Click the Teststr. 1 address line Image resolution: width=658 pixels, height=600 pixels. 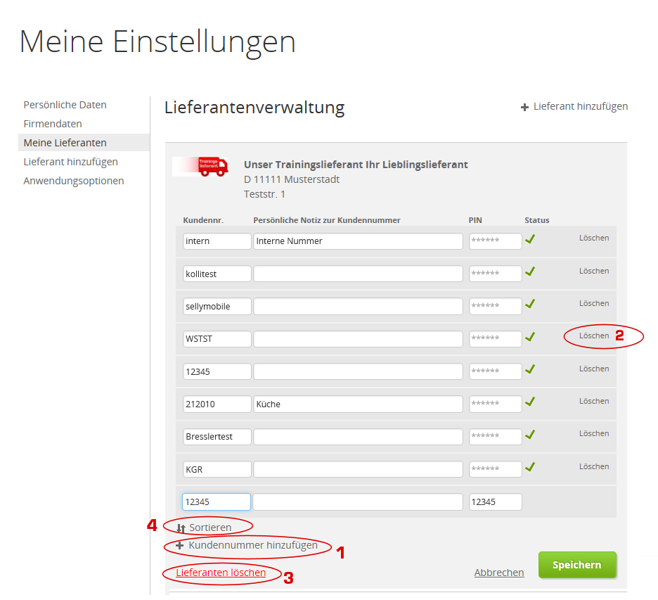(x=264, y=194)
